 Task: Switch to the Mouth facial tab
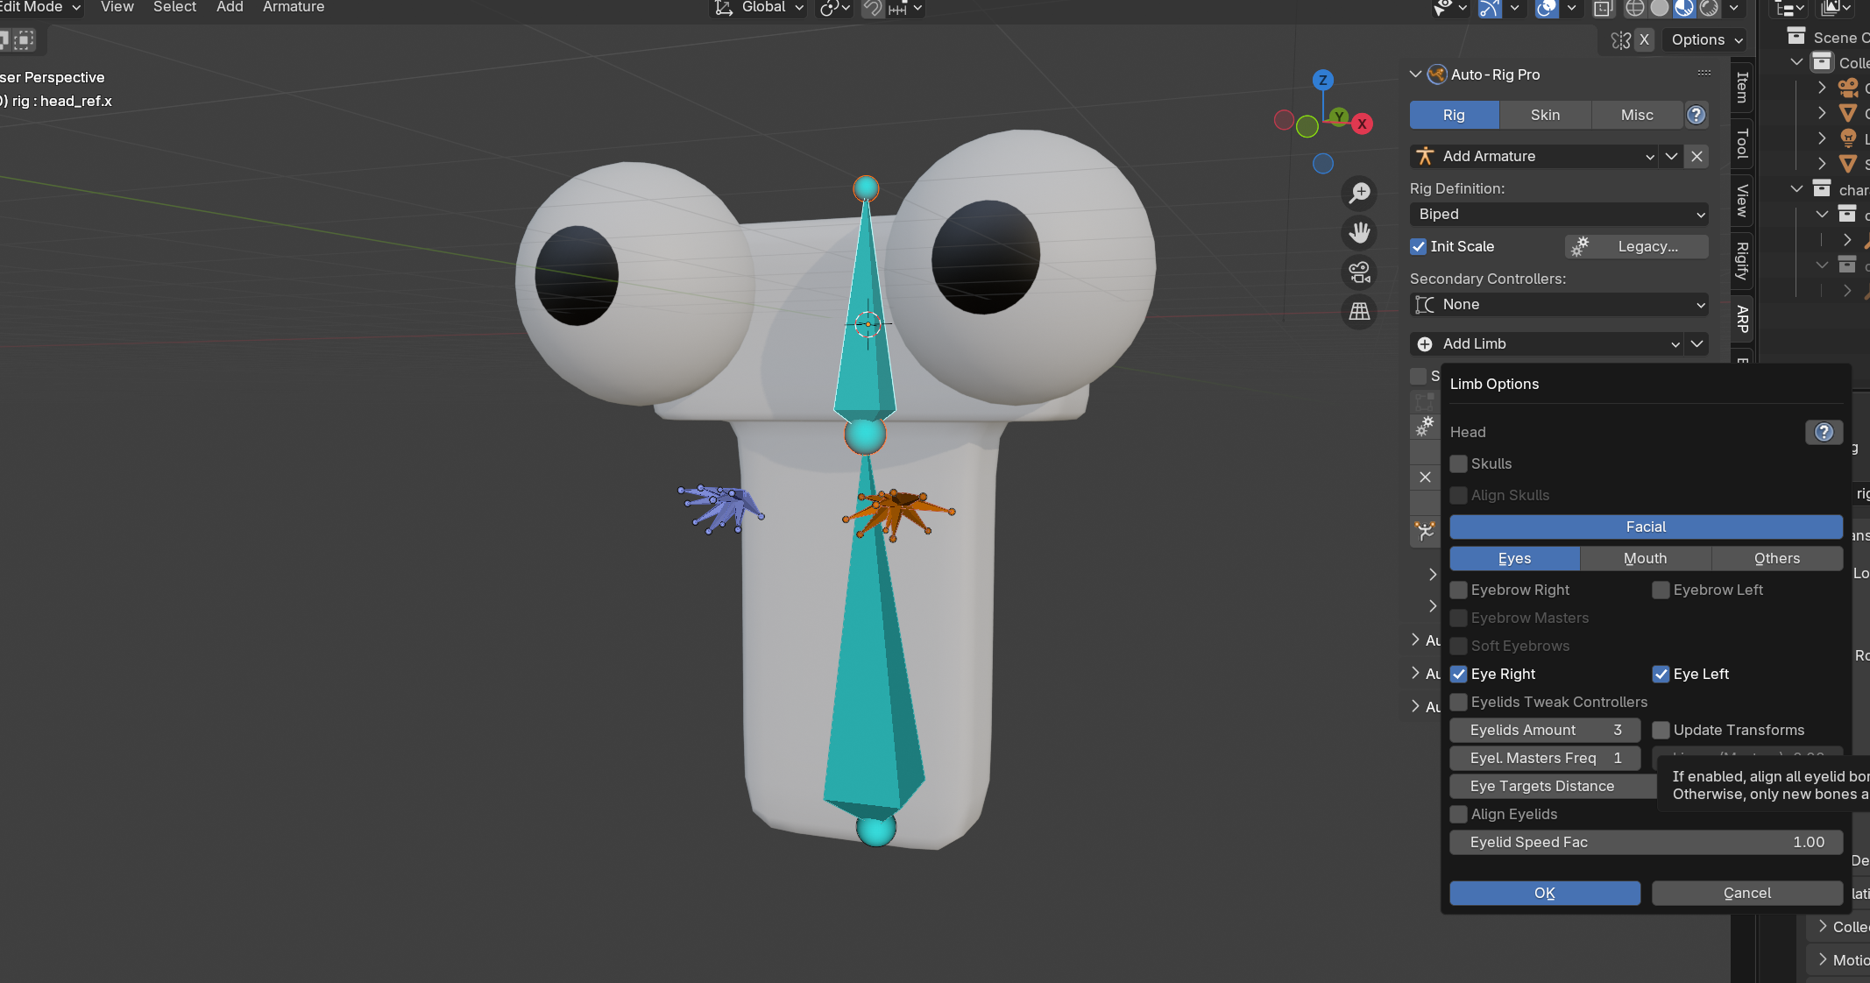(1645, 558)
